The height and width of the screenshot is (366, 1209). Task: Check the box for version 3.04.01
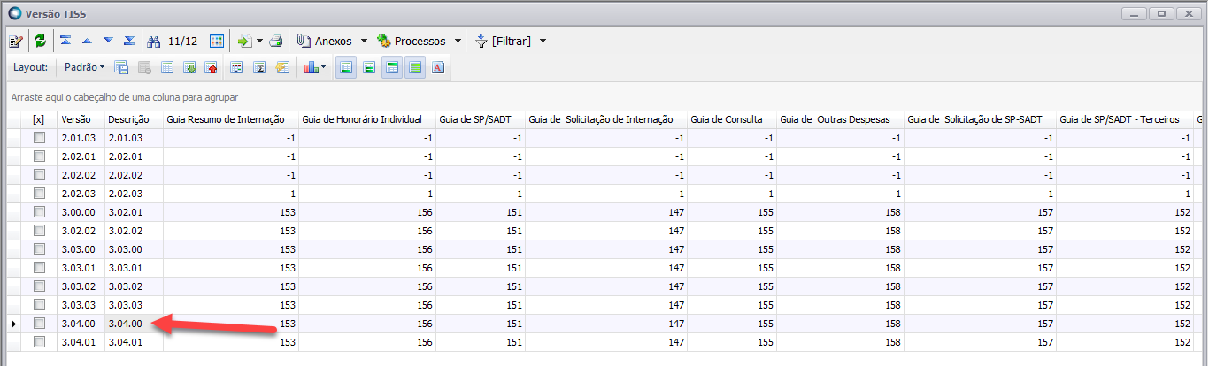pyautogui.click(x=39, y=342)
